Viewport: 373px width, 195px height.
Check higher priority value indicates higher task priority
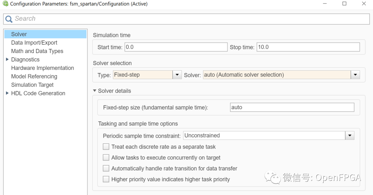click(x=106, y=179)
